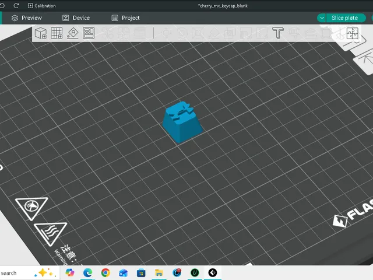Open the Assembly view puzzle icon
This screenshot has height=280, width=373.
[352, 33]
